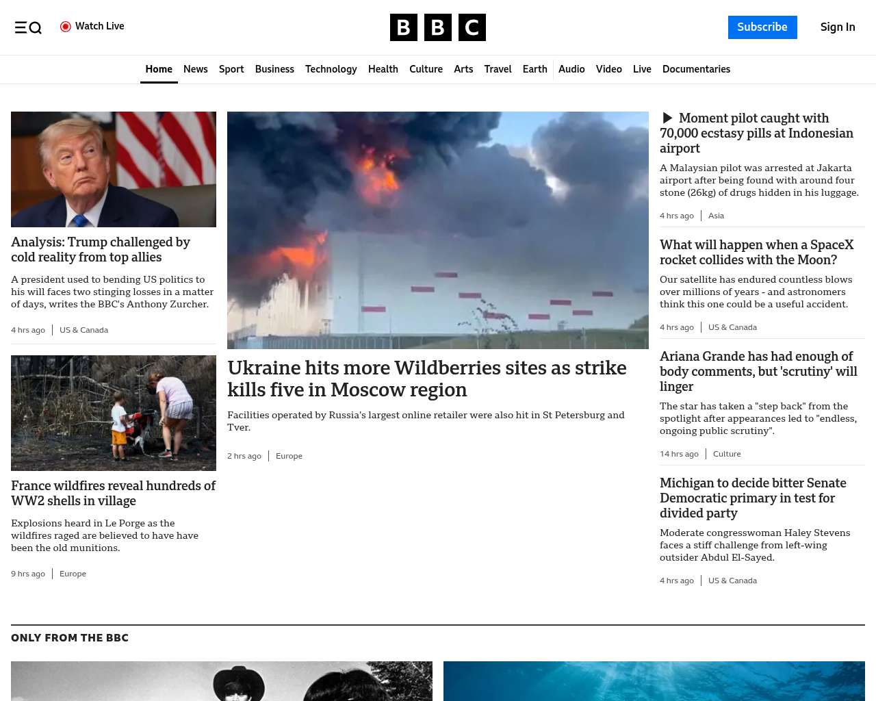
Task: Open the Sport tab
Action: click(231, 69)
